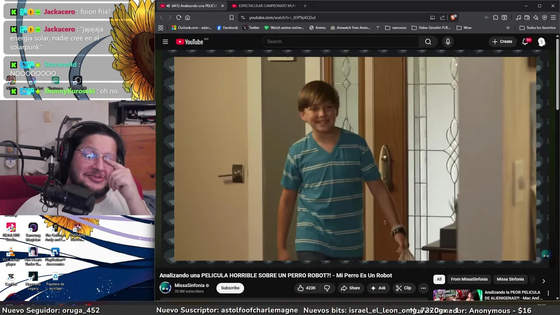Open YouTube notifications bell
Viewport: 560px width, 315px height.
click(525, 42)
